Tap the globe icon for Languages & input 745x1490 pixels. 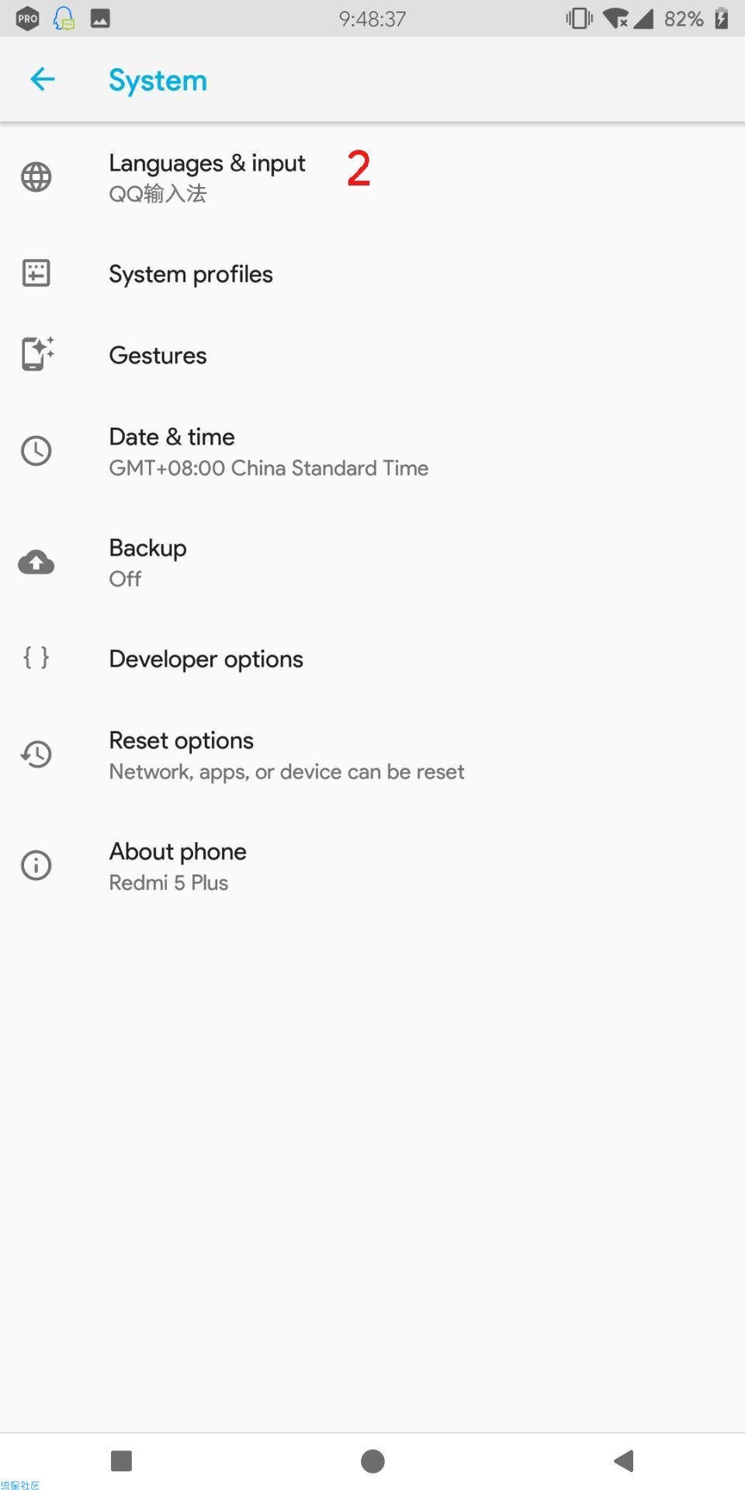point(36,177)
